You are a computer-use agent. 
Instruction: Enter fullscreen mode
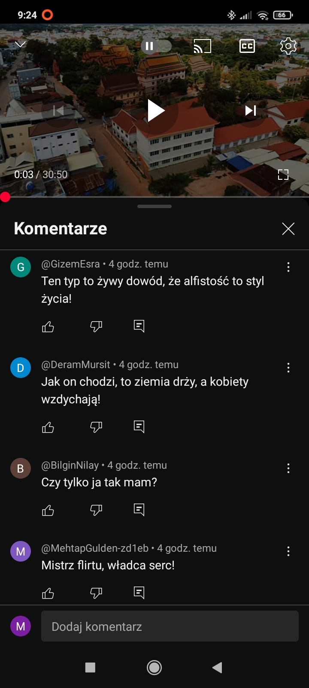283,174
